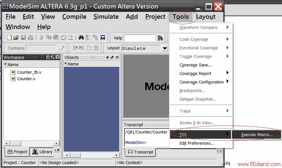The height and width of the screenshot is (168, 282).
Task: Expand the Code Coverage submenu
Action: point(228,39)
